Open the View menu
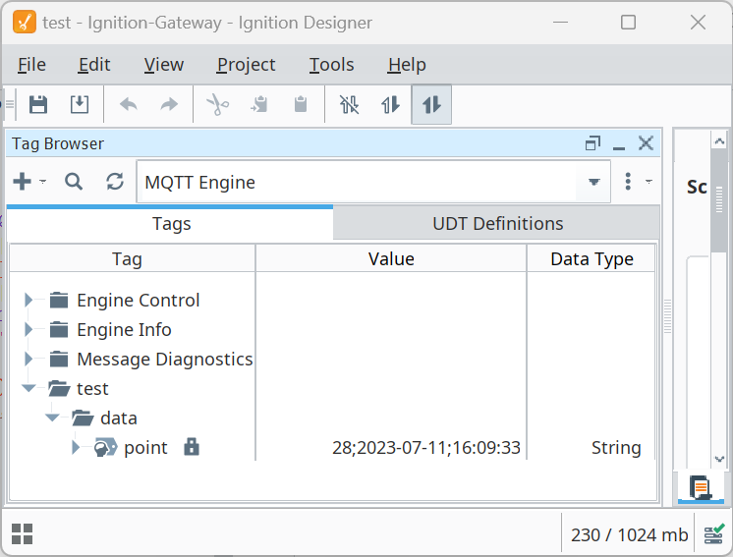733x557 pixels. [164, 65]
